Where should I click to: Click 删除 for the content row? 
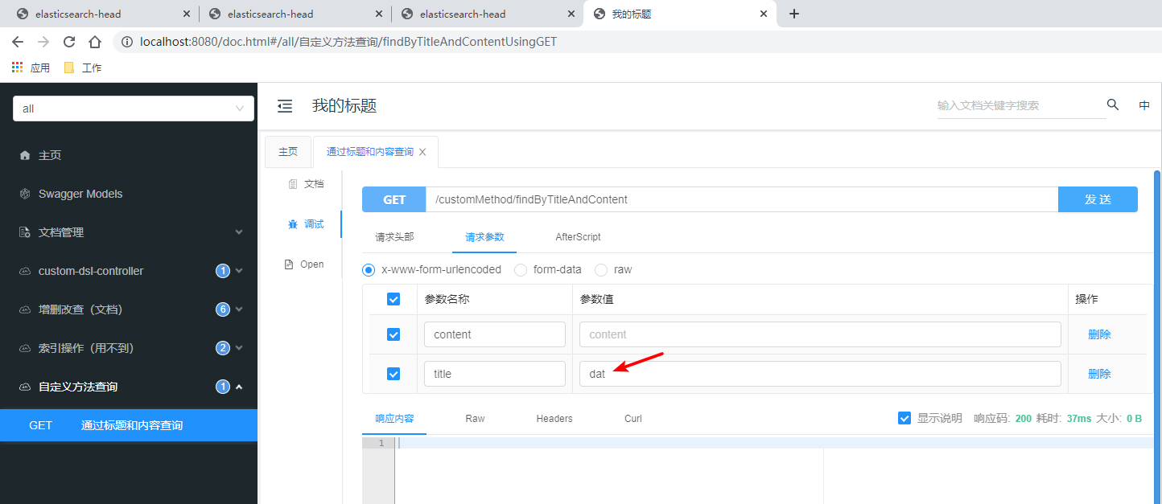1099,334
